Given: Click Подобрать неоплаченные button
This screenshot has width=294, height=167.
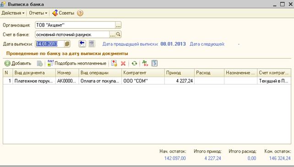Looking at the screenshot, I should pyautogui.click(x=77, y=63).
